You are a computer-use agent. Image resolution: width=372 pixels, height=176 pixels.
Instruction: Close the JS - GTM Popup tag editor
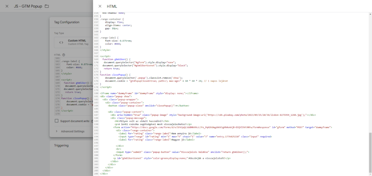[7, 6]
